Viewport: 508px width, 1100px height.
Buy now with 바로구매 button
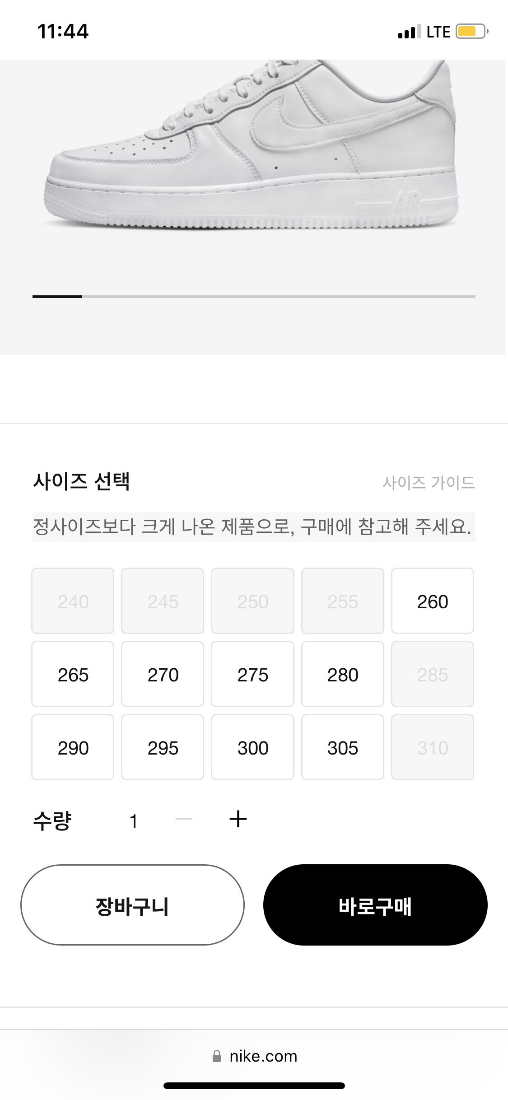pyautogui.click(x=375, y=905)
